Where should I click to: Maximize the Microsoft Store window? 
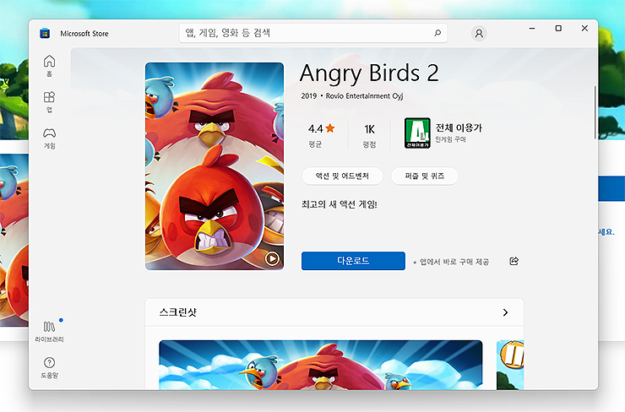coord(558,29)
